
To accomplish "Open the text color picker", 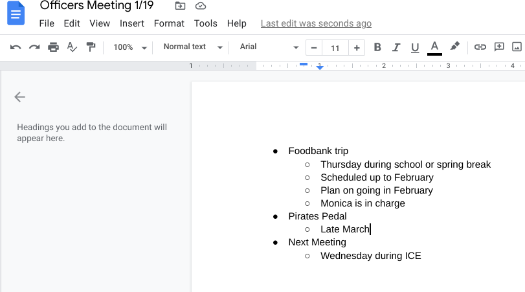I will point(434,47).
